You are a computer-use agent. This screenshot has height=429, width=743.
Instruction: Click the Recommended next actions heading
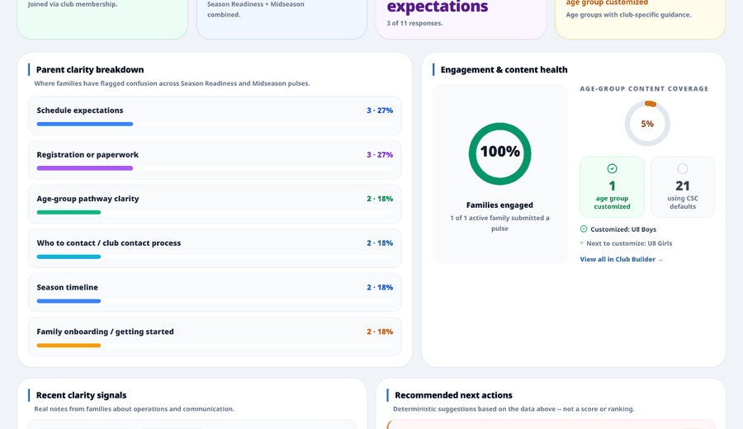(453, 395)
